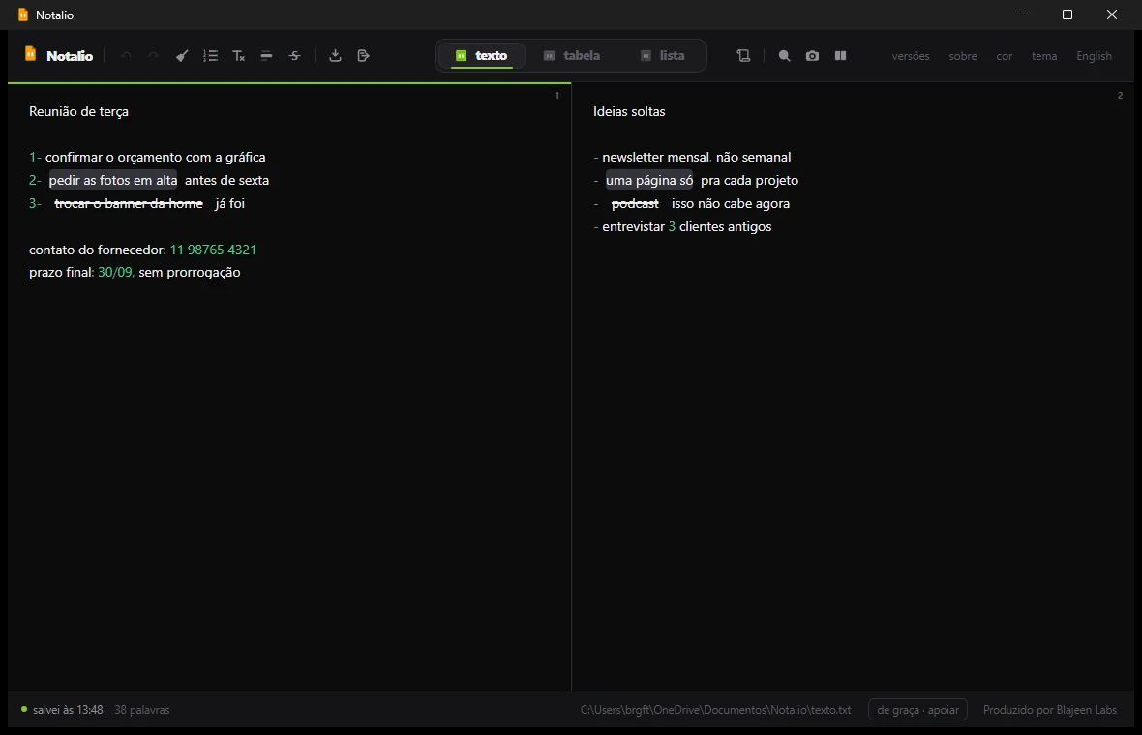Click the '38 palavras' word count
1142x735 pixels.
[142, 710]
